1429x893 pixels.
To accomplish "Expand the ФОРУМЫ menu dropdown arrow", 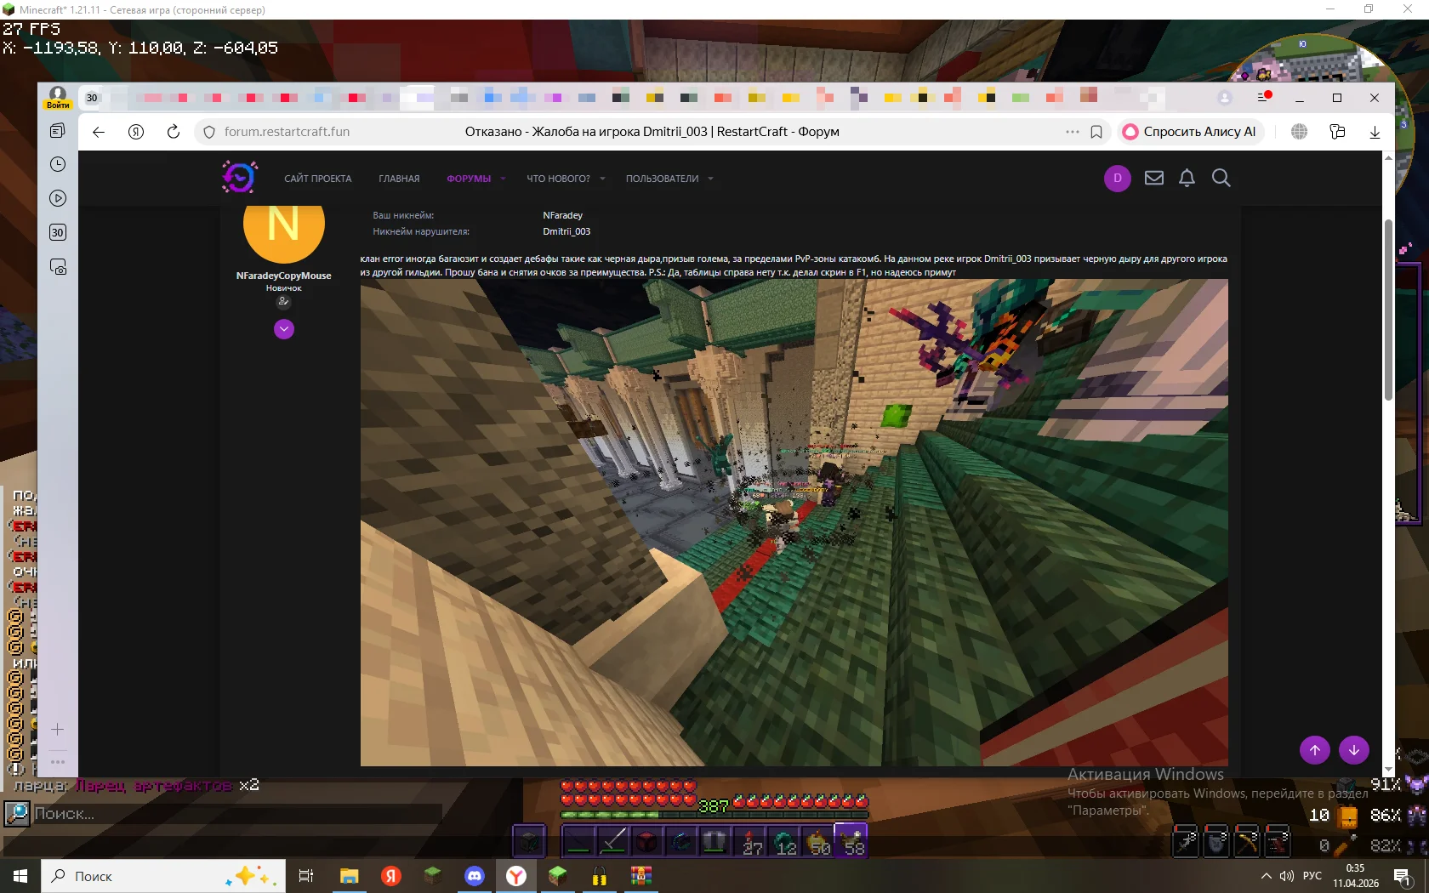I will tap(503, 179).
